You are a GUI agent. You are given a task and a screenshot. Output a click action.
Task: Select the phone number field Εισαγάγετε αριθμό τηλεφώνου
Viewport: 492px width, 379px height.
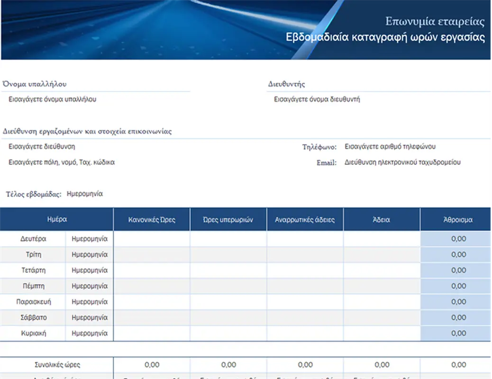pyautogui.click(x=390, y=147)
